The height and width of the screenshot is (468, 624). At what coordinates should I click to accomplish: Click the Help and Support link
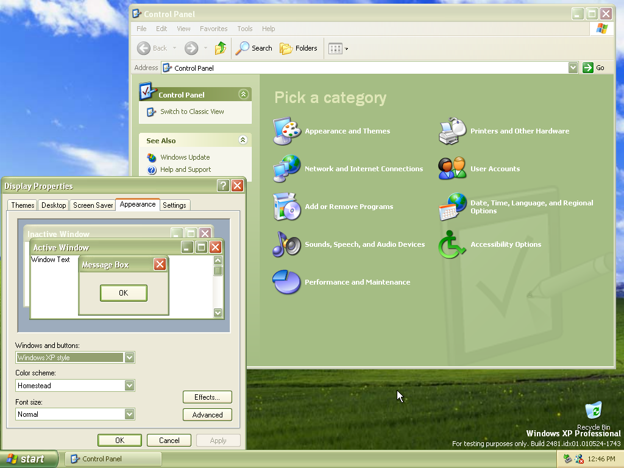click(185, 169)
